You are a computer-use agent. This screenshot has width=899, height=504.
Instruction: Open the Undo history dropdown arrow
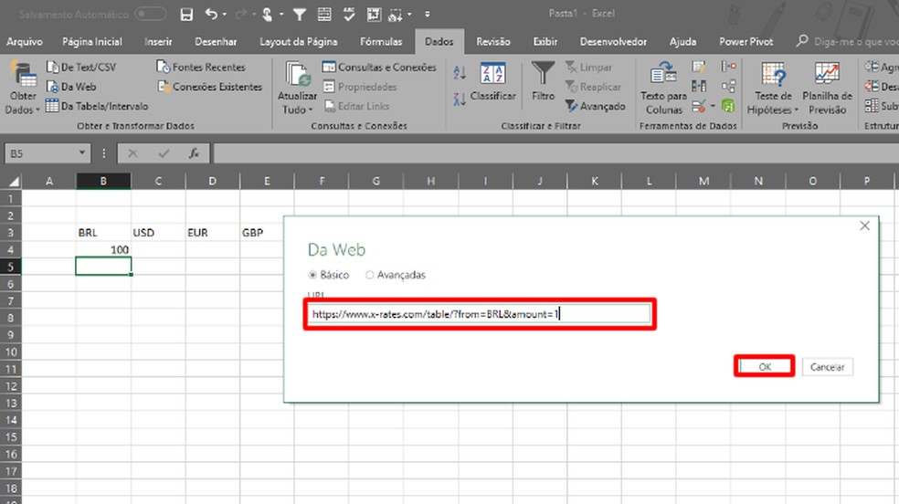click(x=224, y=15)
